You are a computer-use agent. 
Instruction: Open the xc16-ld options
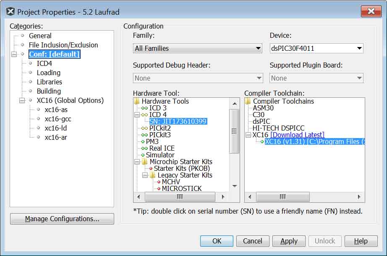point(55,128)
